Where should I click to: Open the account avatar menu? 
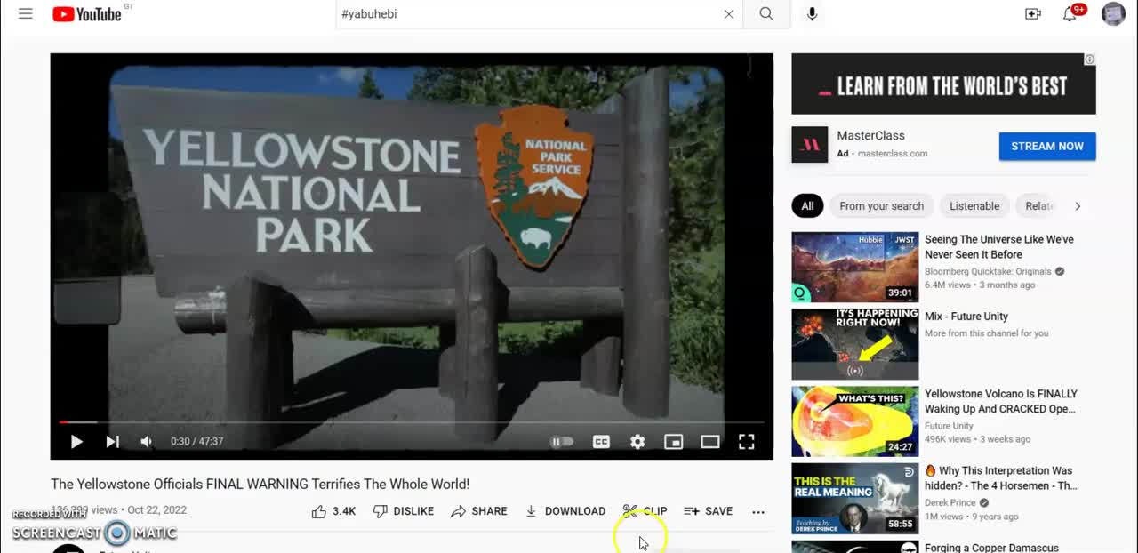1113,14
